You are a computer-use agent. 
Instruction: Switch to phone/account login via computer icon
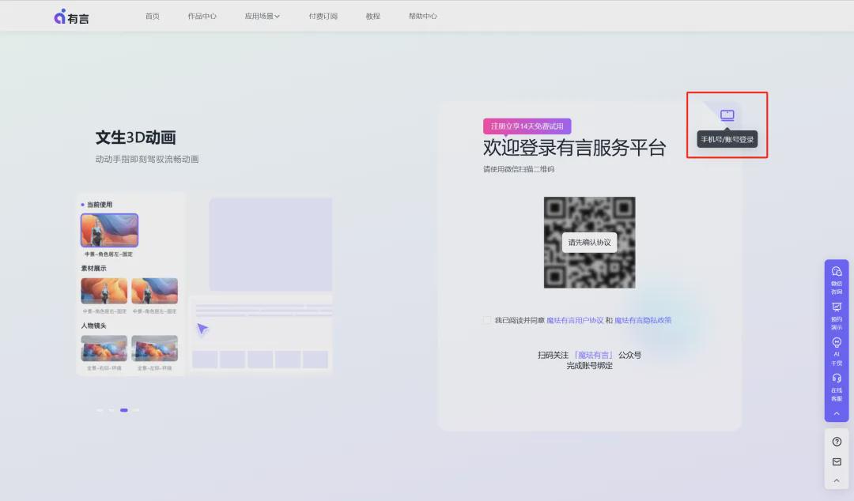(726, 115)
